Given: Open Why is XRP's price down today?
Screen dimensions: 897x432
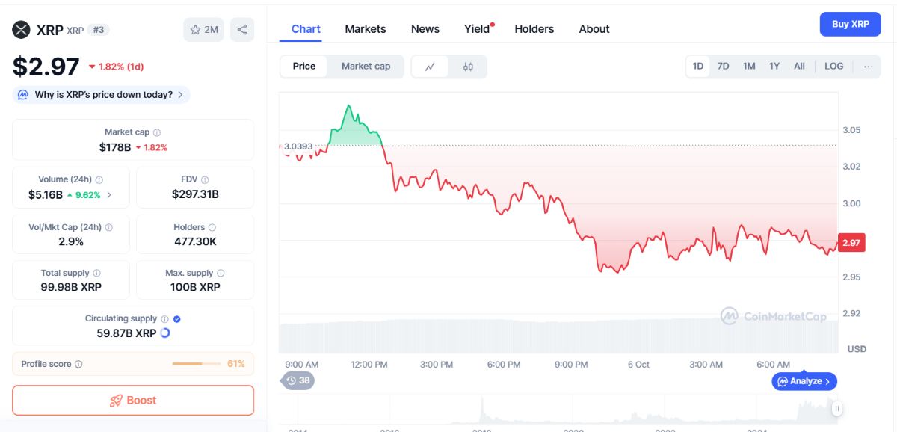Looking at the screenshot, I should click(101, 95).
